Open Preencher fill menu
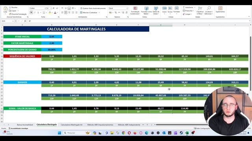Viewport: 252px width, 141px height. (x=188, y=11)
